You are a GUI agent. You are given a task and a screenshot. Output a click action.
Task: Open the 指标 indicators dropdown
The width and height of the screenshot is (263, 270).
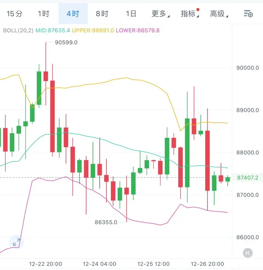tap(190, 14)
